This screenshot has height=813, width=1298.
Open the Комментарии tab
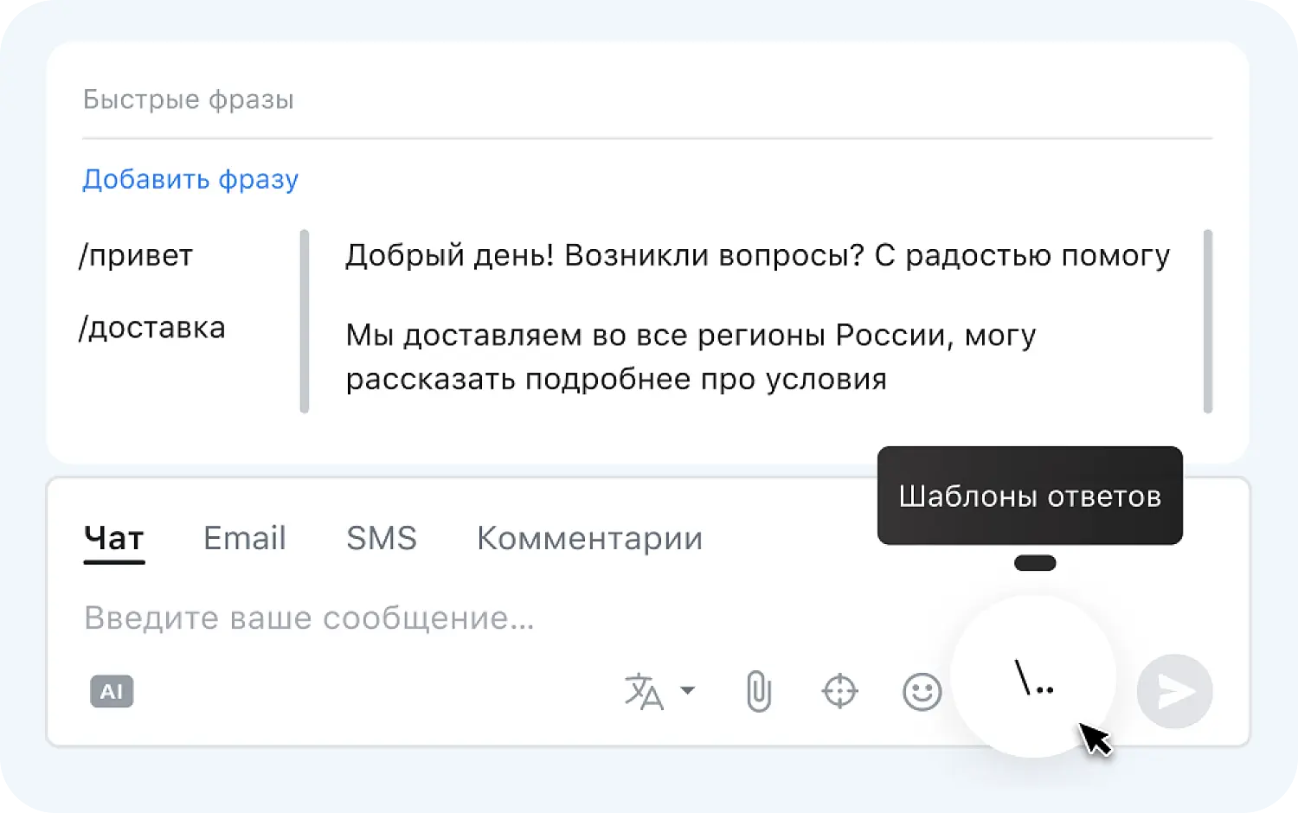click(x=589, y=537)
